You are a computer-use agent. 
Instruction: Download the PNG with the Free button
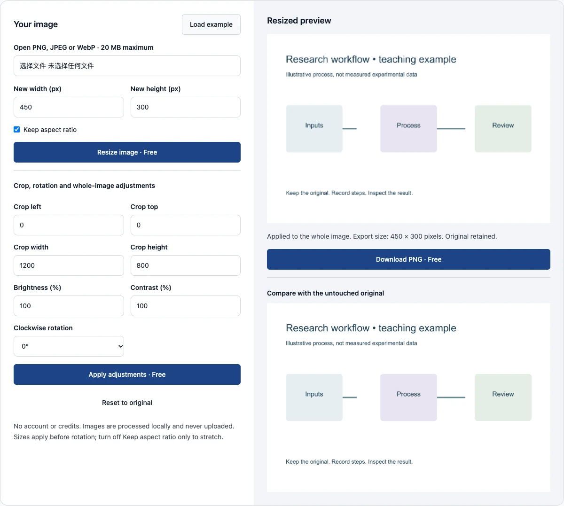tap(408, 259)
